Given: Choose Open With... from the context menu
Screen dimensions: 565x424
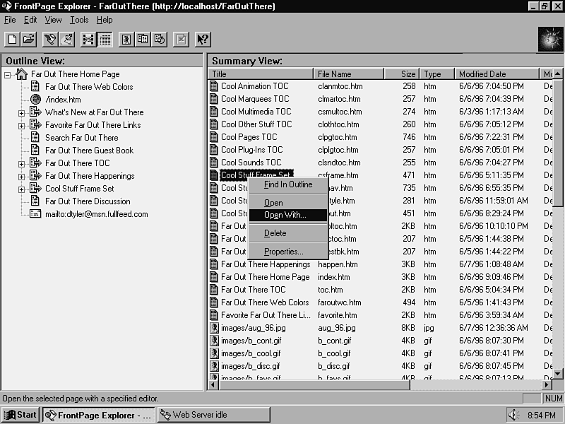Looking at the screenshot, I should pos(285,216).
